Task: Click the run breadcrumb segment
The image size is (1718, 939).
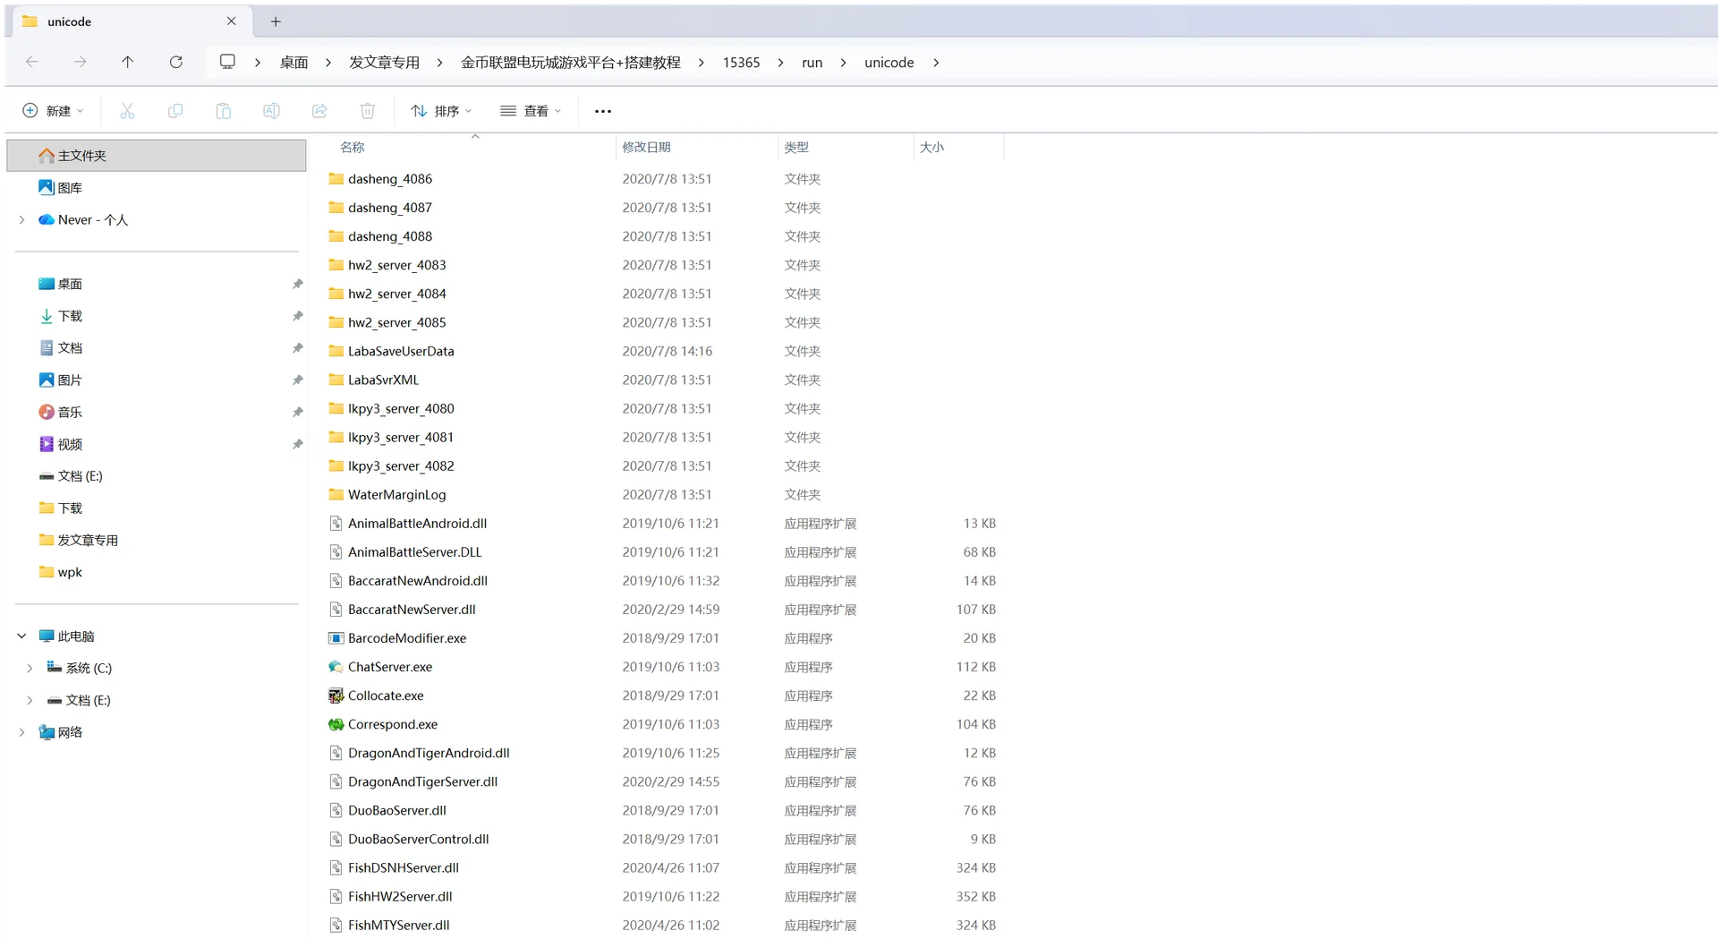Action: click(x=812, y=62)
